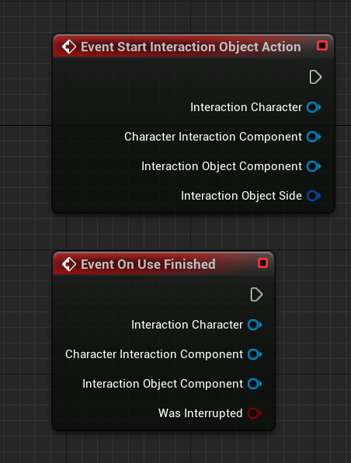Click the Was Interrupted label
This screenshot has width=351, height=463.
(x=200, y=413)
